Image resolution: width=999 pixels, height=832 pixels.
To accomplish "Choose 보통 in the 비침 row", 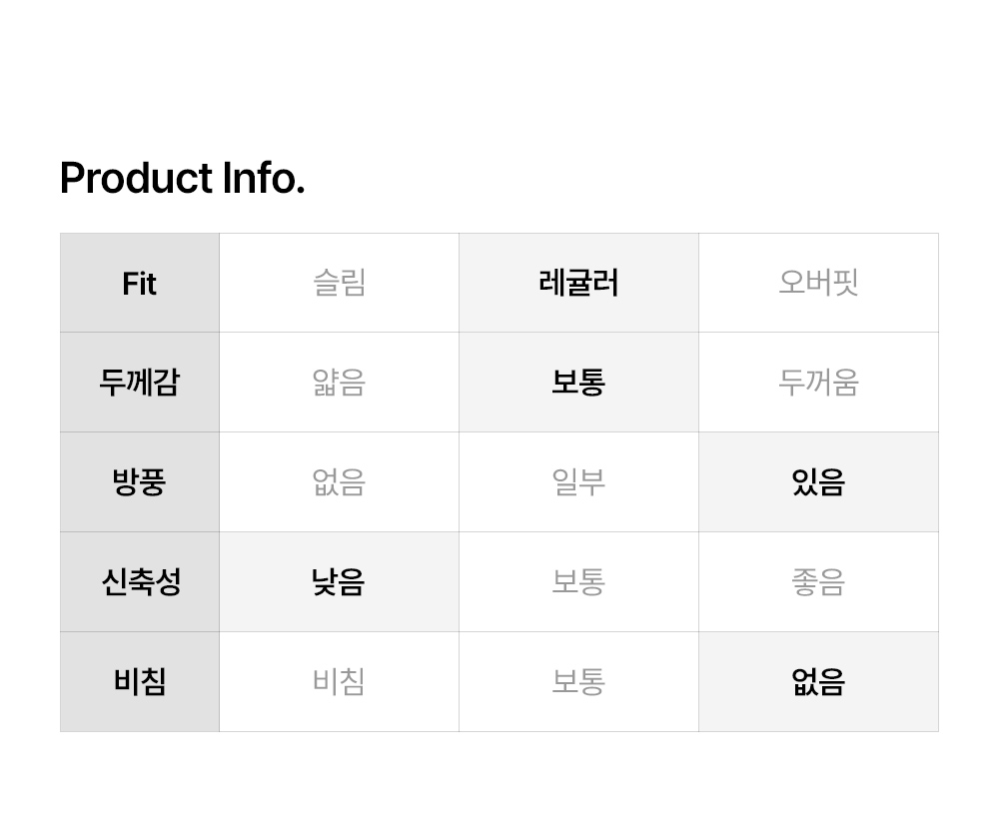I will coord(578,682).
